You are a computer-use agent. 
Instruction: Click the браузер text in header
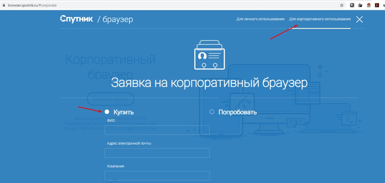coord(118,20)
